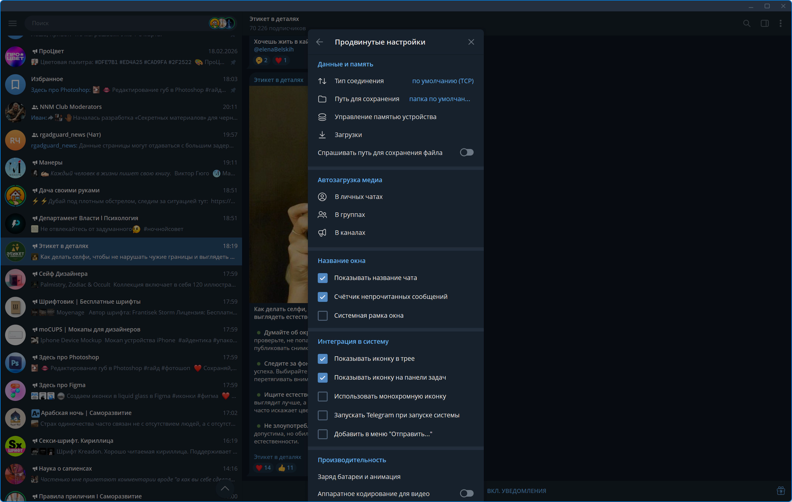Enable asking for file save path
792x502 pixels.
pyautogui.click(x=466, y=153)
